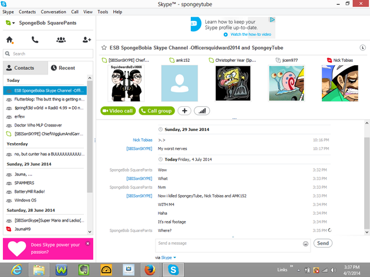Open the Skype Home icon

click(x=10, y=40)
